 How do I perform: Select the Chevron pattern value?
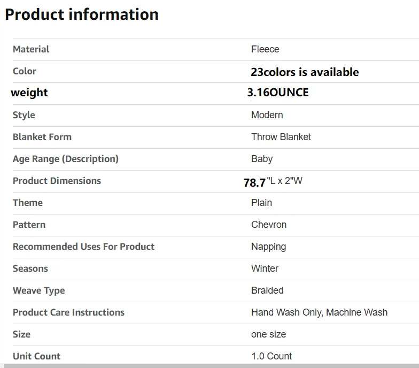click(x=269, y=225)
